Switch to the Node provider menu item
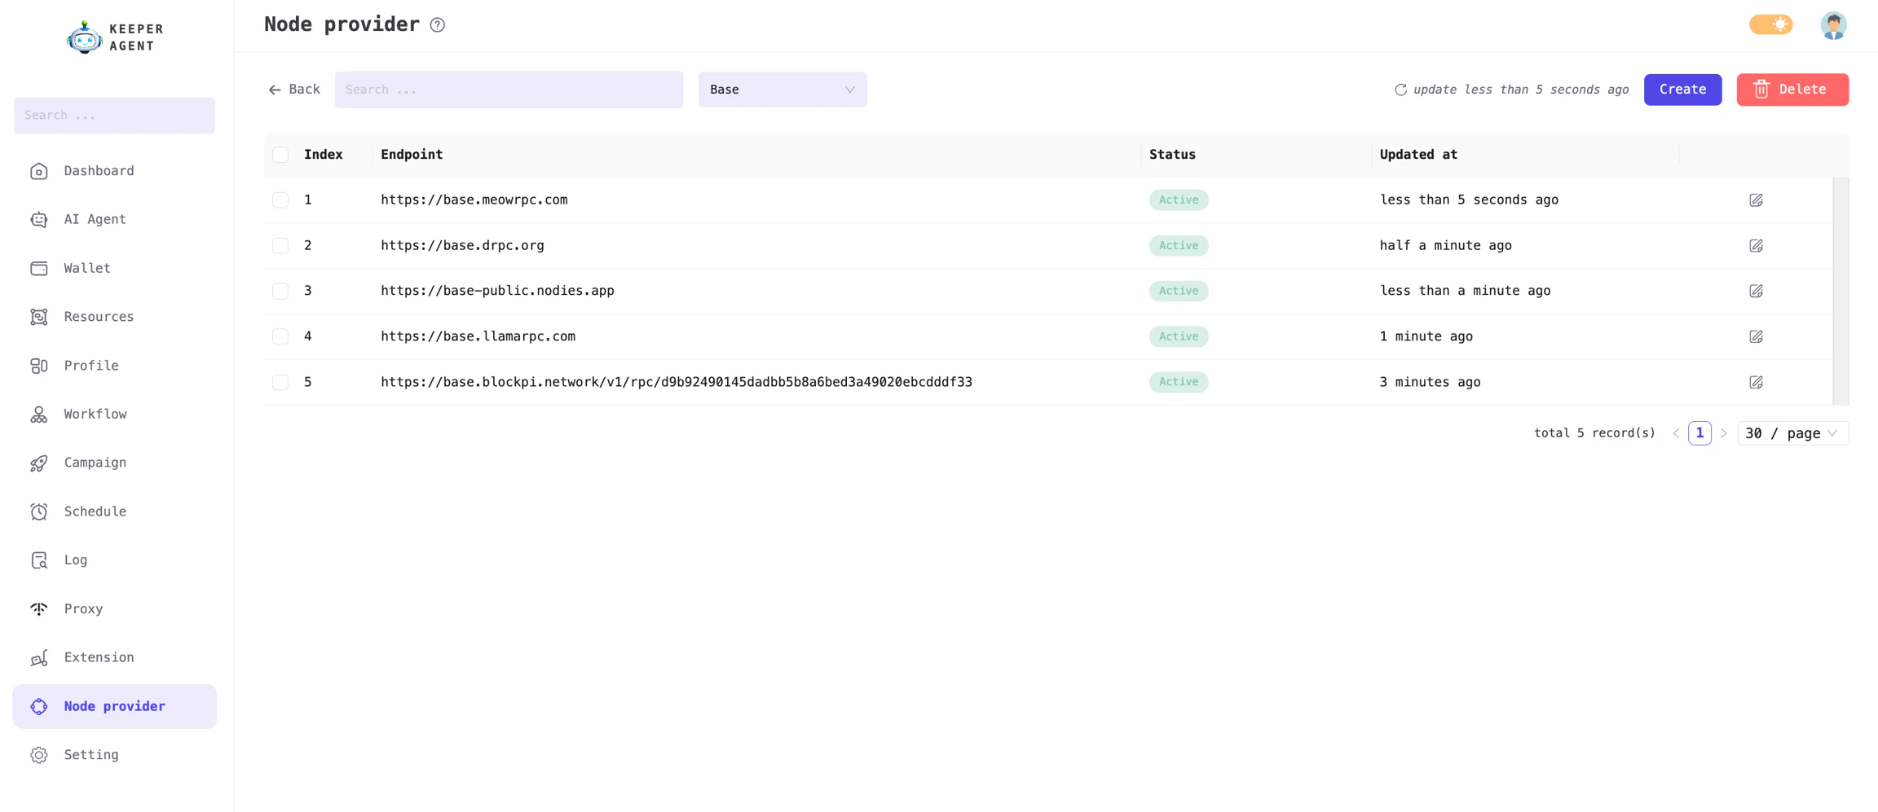Viewport: 1878px width, 812px height. (x=114, y=706)
